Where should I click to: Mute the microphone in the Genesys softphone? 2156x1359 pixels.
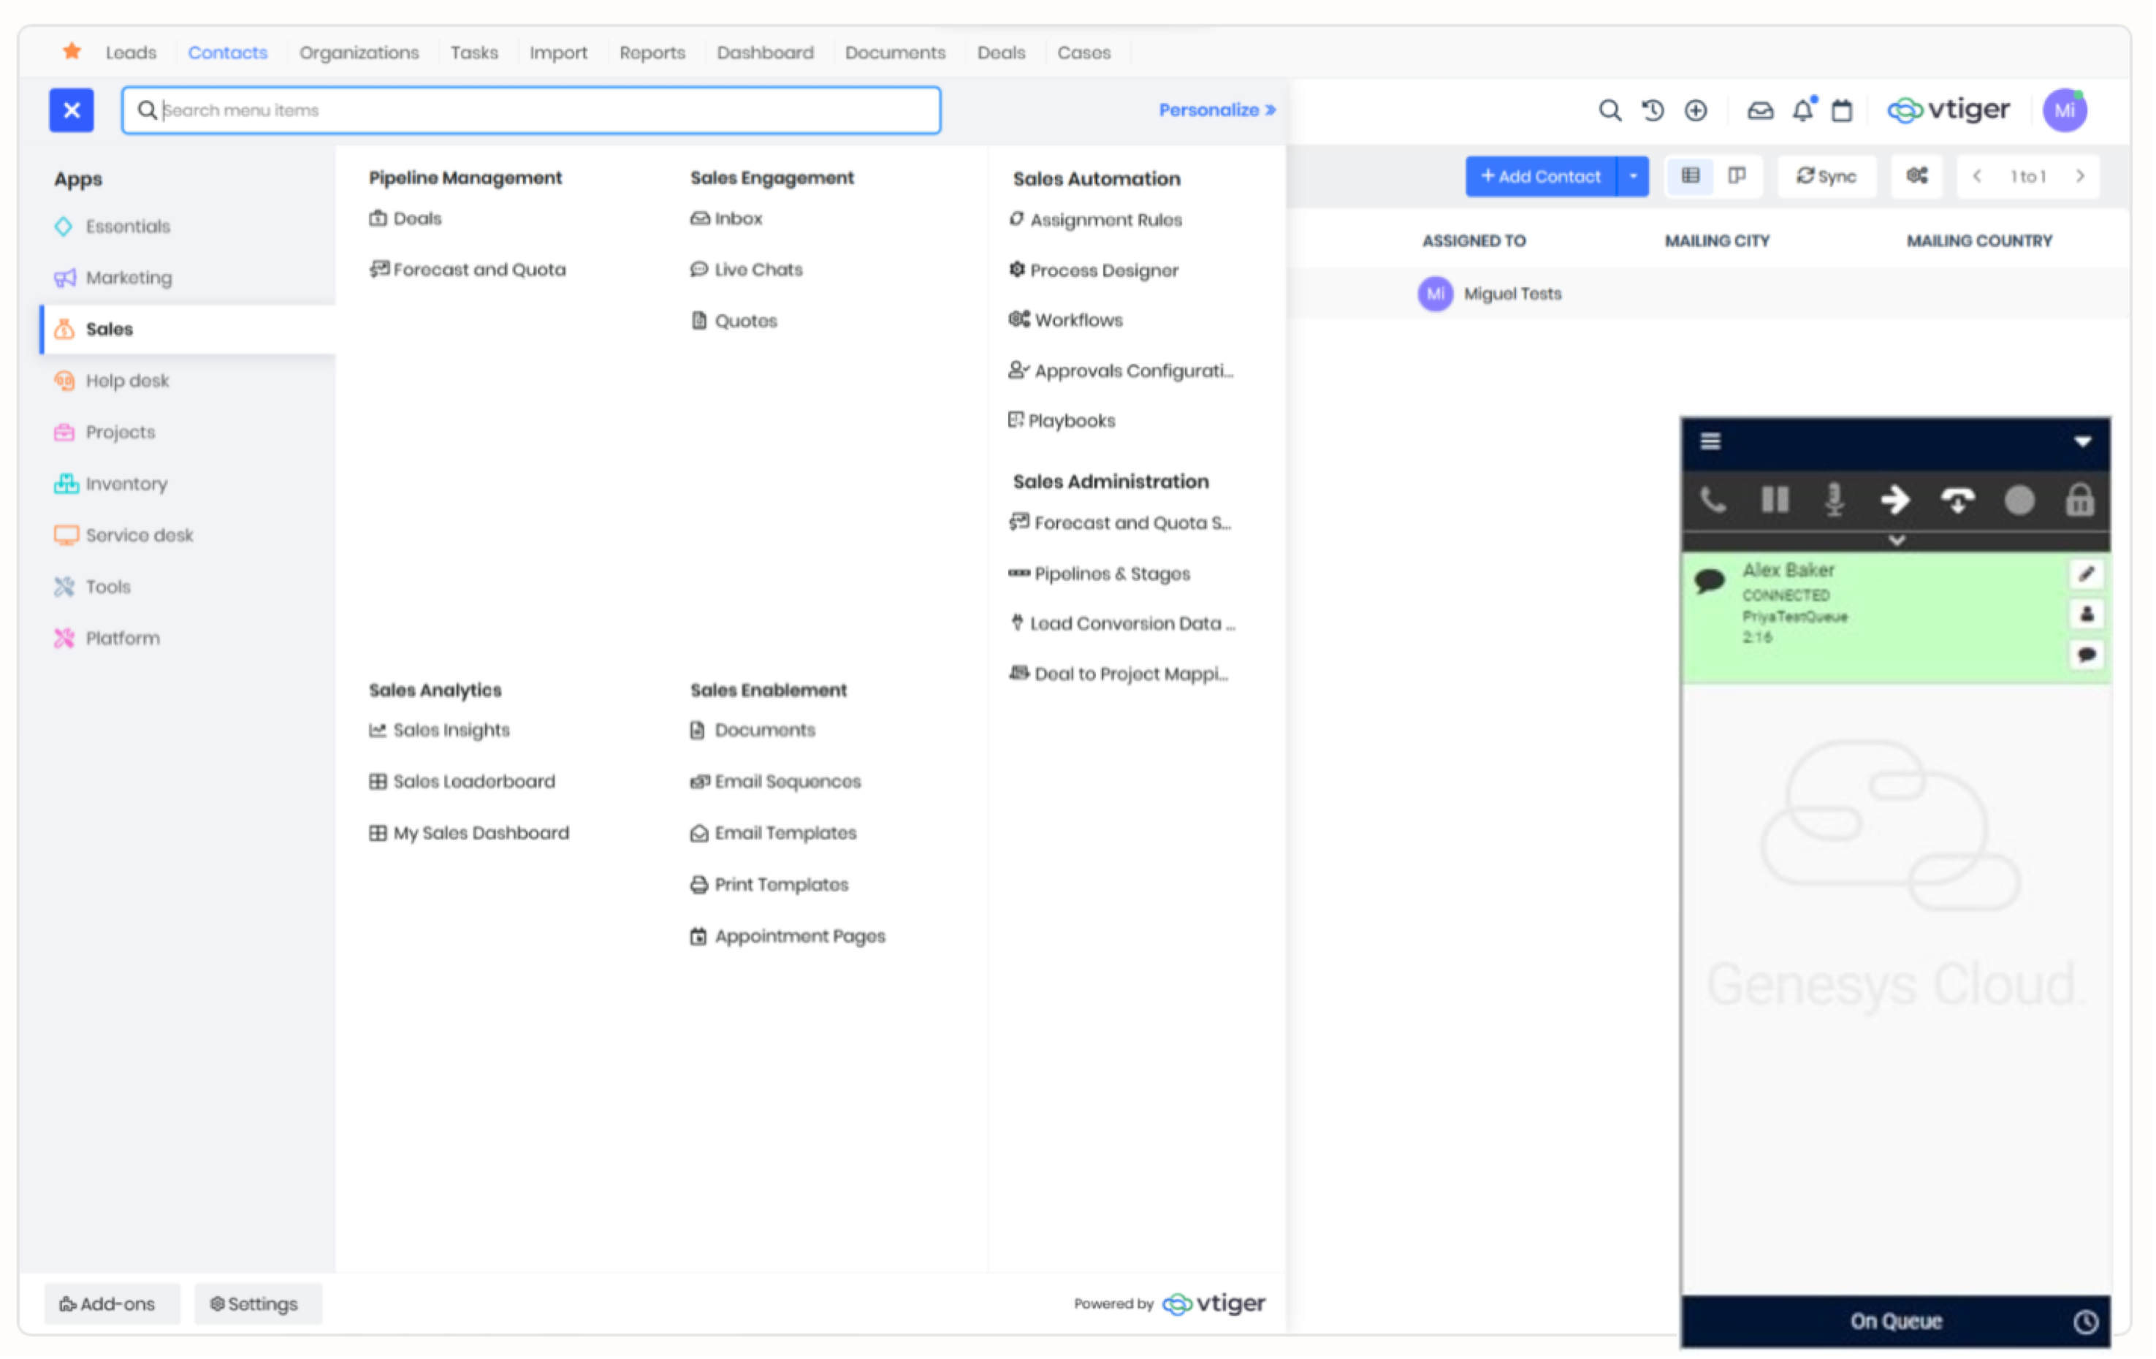1835,501
